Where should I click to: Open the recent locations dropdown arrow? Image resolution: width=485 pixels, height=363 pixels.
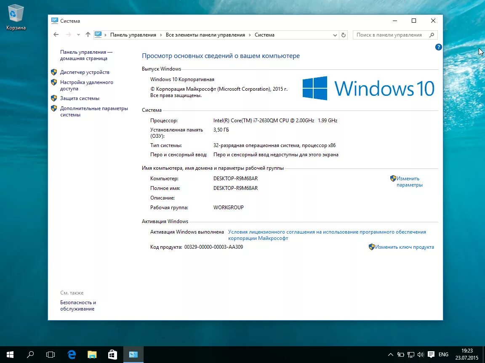[x=79, y=34]
